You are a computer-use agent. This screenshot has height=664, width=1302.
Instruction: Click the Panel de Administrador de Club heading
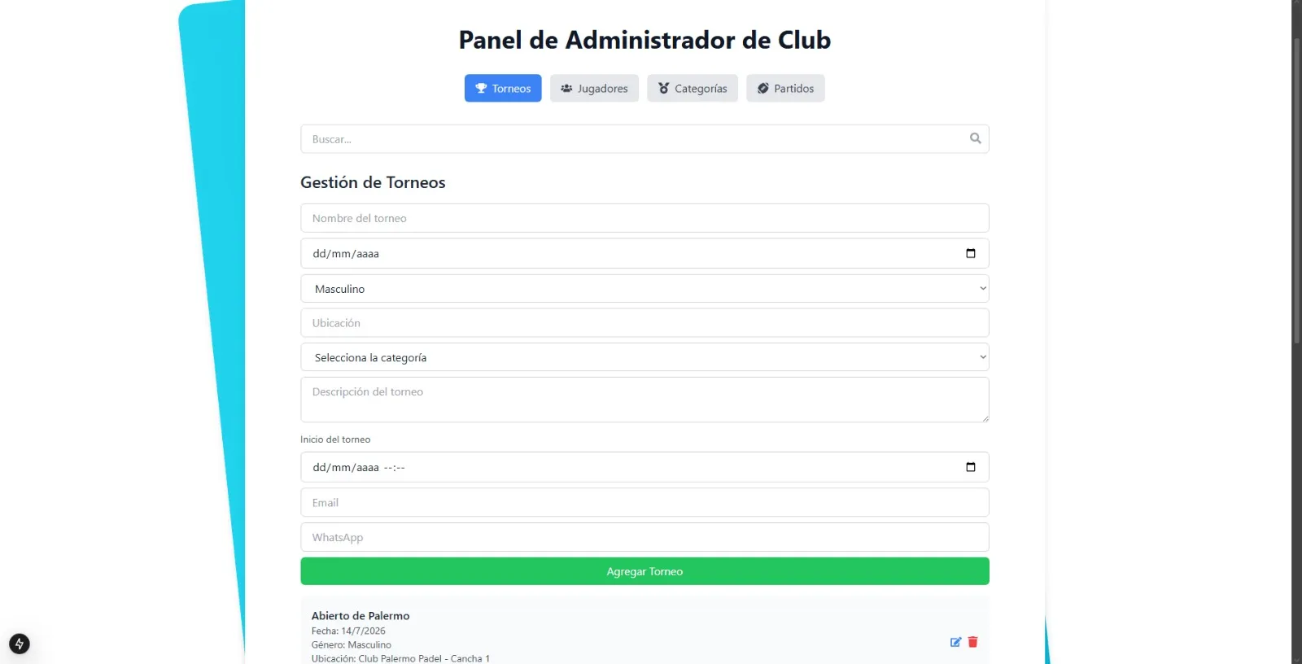(644, 40)
